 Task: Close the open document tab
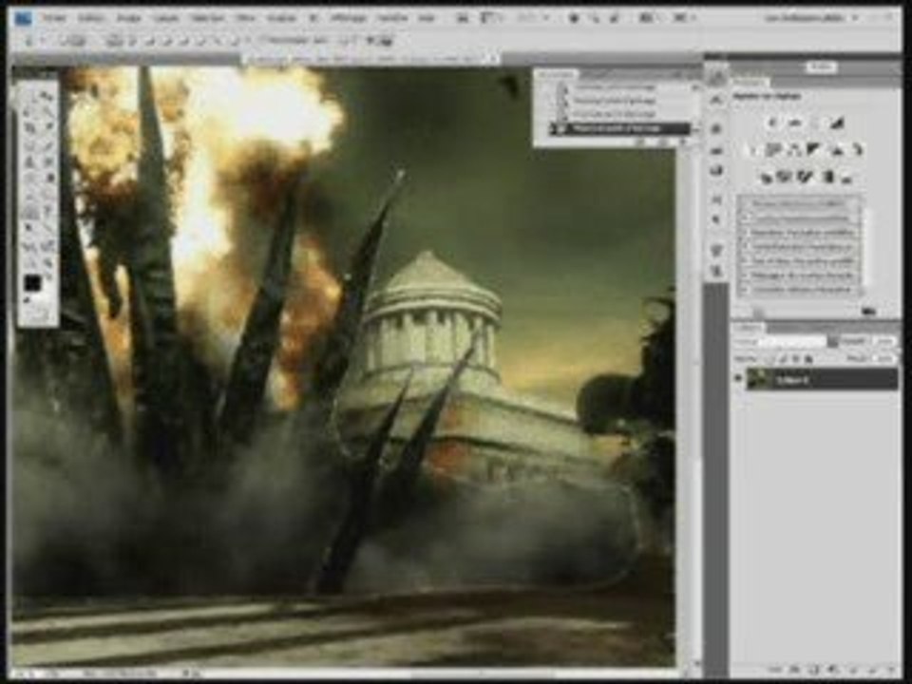click(495, 59)
